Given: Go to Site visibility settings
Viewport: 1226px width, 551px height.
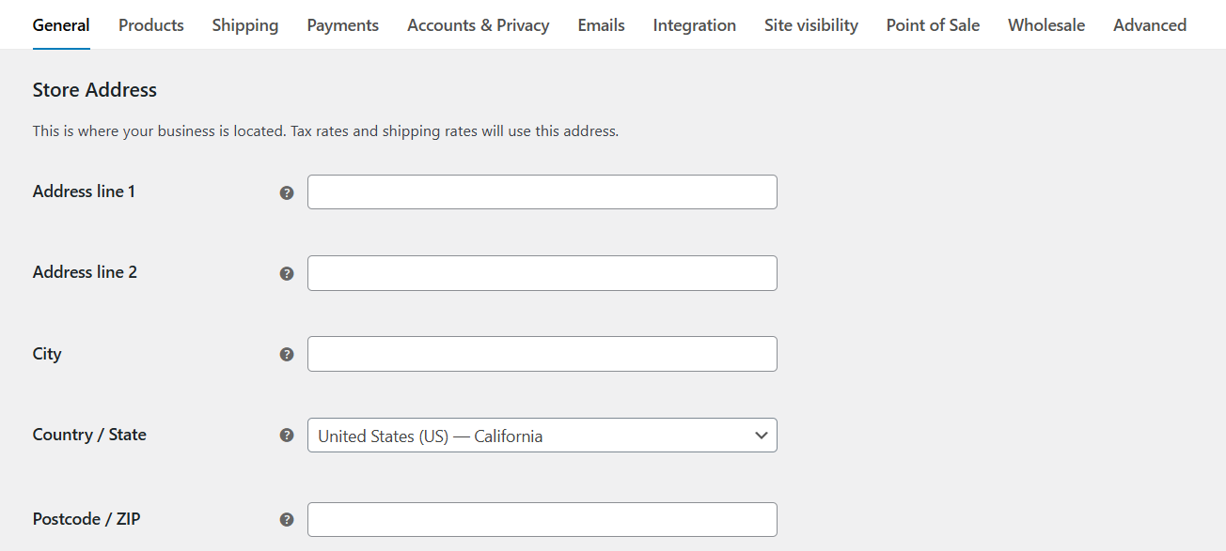Looking at the screenshot, I should [x=810, y=25].
